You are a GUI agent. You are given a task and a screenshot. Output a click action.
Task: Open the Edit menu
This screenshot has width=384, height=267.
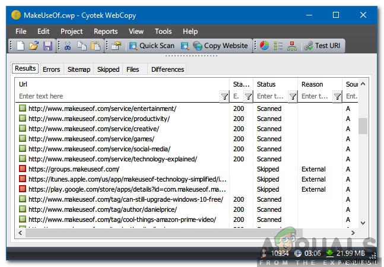point(43,31)
